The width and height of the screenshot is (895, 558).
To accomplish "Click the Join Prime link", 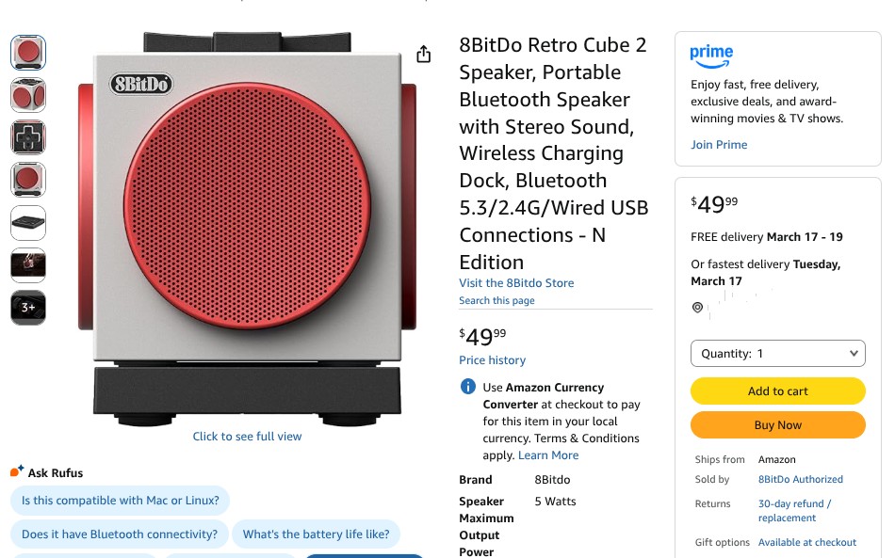I will [719, 144].
